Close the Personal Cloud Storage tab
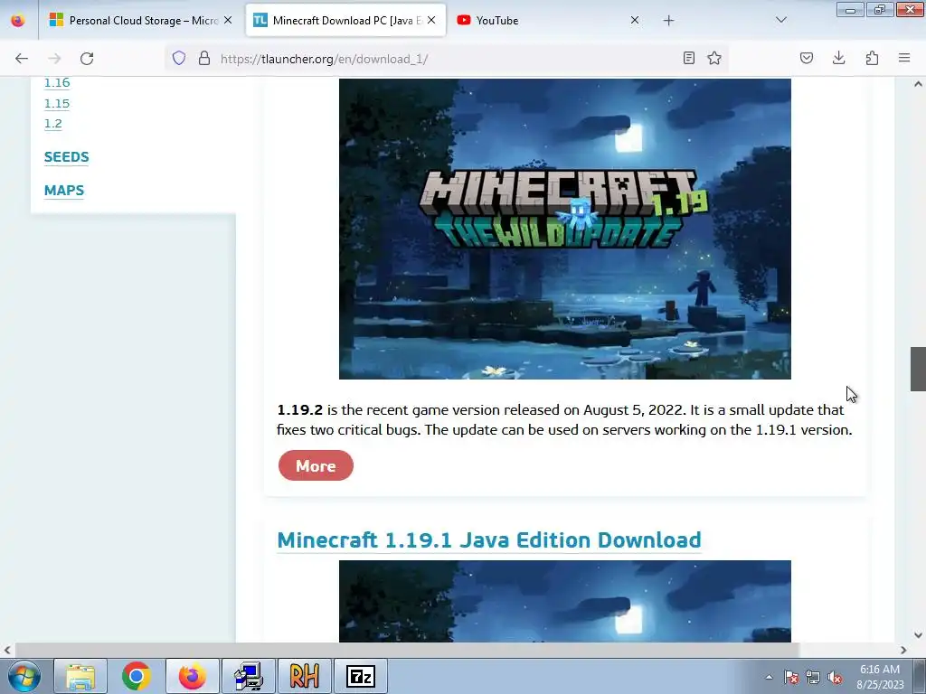Screen dimensions: 926x694 [x=228, y=20]
